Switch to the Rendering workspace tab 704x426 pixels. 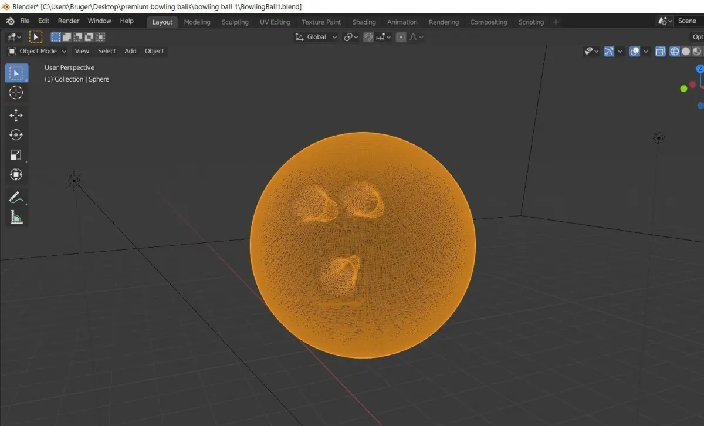click(x=444, y=22)
